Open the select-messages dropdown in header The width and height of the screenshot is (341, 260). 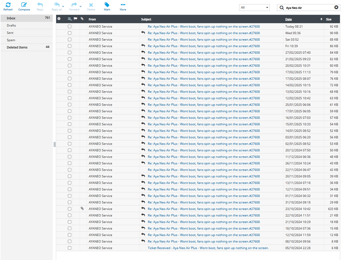pyautogui.click(x=70, y=19)
